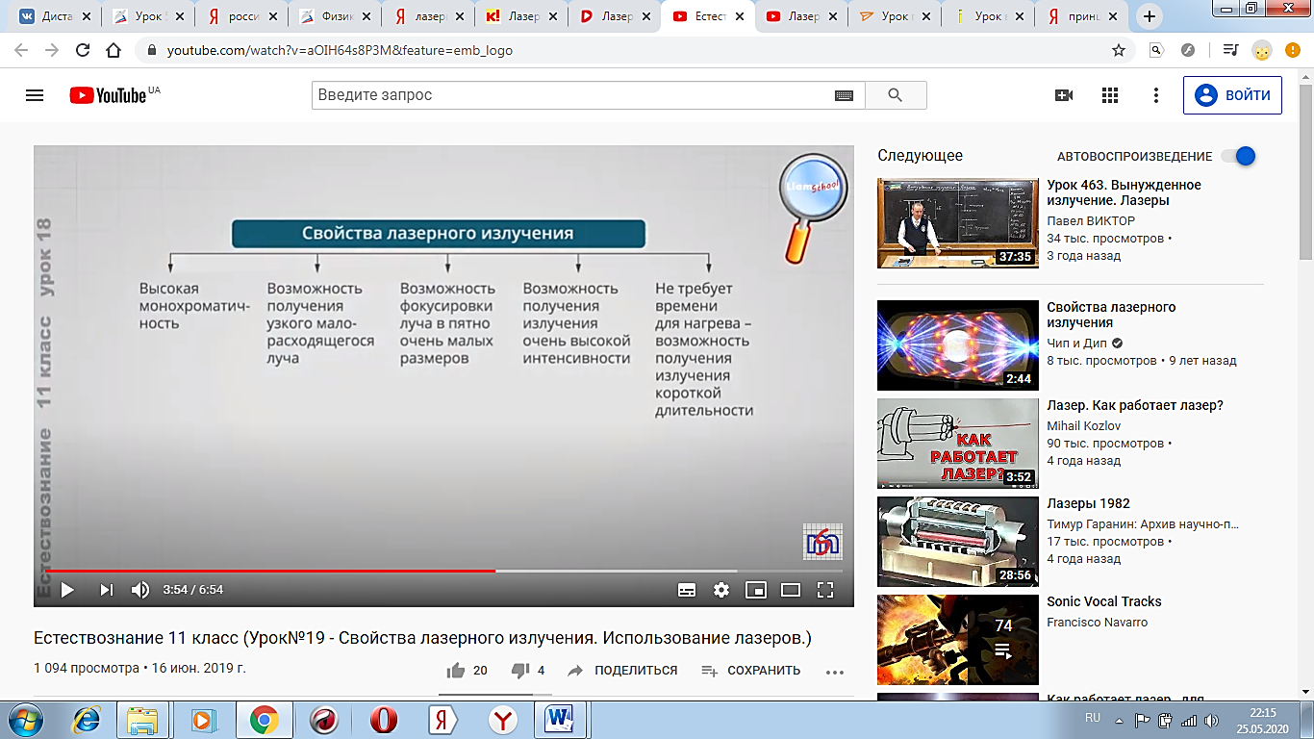The image size is (1314, 739).
Task: Click the search magnifier button
Action: [896, 95]
